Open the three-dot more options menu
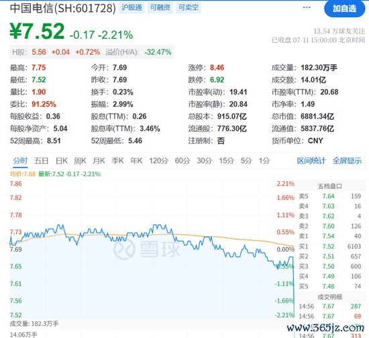369x338 pixels. pyautogui.click(x=307, y=7)
